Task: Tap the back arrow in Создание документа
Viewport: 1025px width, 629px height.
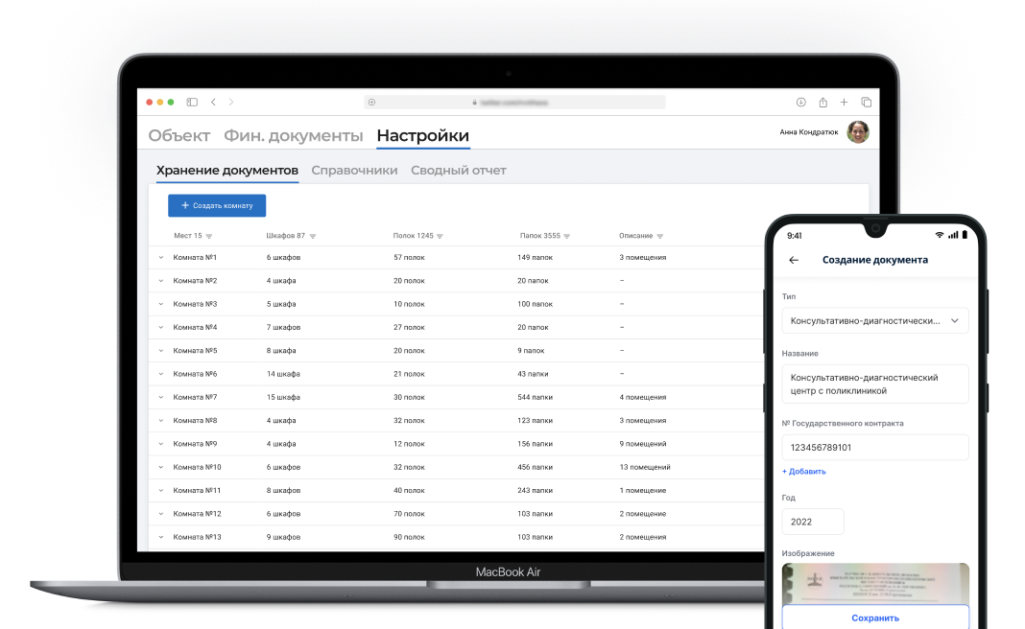Action: (x=794, y=260)
